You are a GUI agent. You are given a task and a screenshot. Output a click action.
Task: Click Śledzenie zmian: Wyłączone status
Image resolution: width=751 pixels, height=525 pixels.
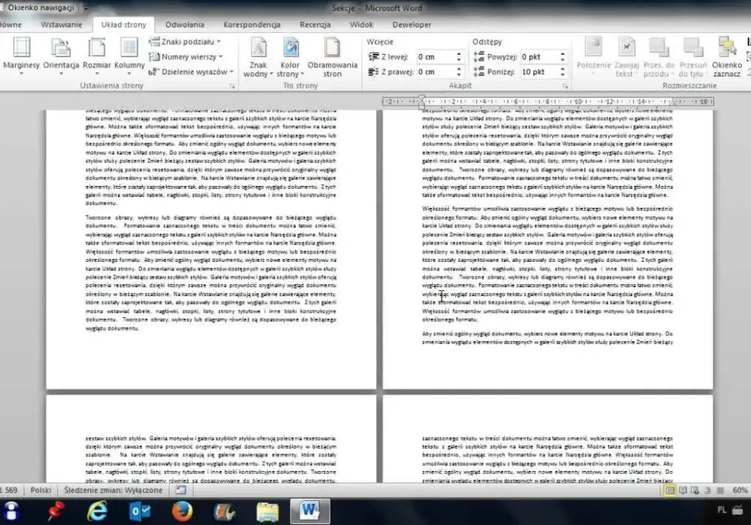coord(113,490)
